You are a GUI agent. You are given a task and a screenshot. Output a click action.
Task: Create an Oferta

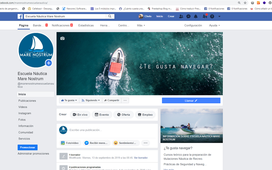[x=123, y=115]
